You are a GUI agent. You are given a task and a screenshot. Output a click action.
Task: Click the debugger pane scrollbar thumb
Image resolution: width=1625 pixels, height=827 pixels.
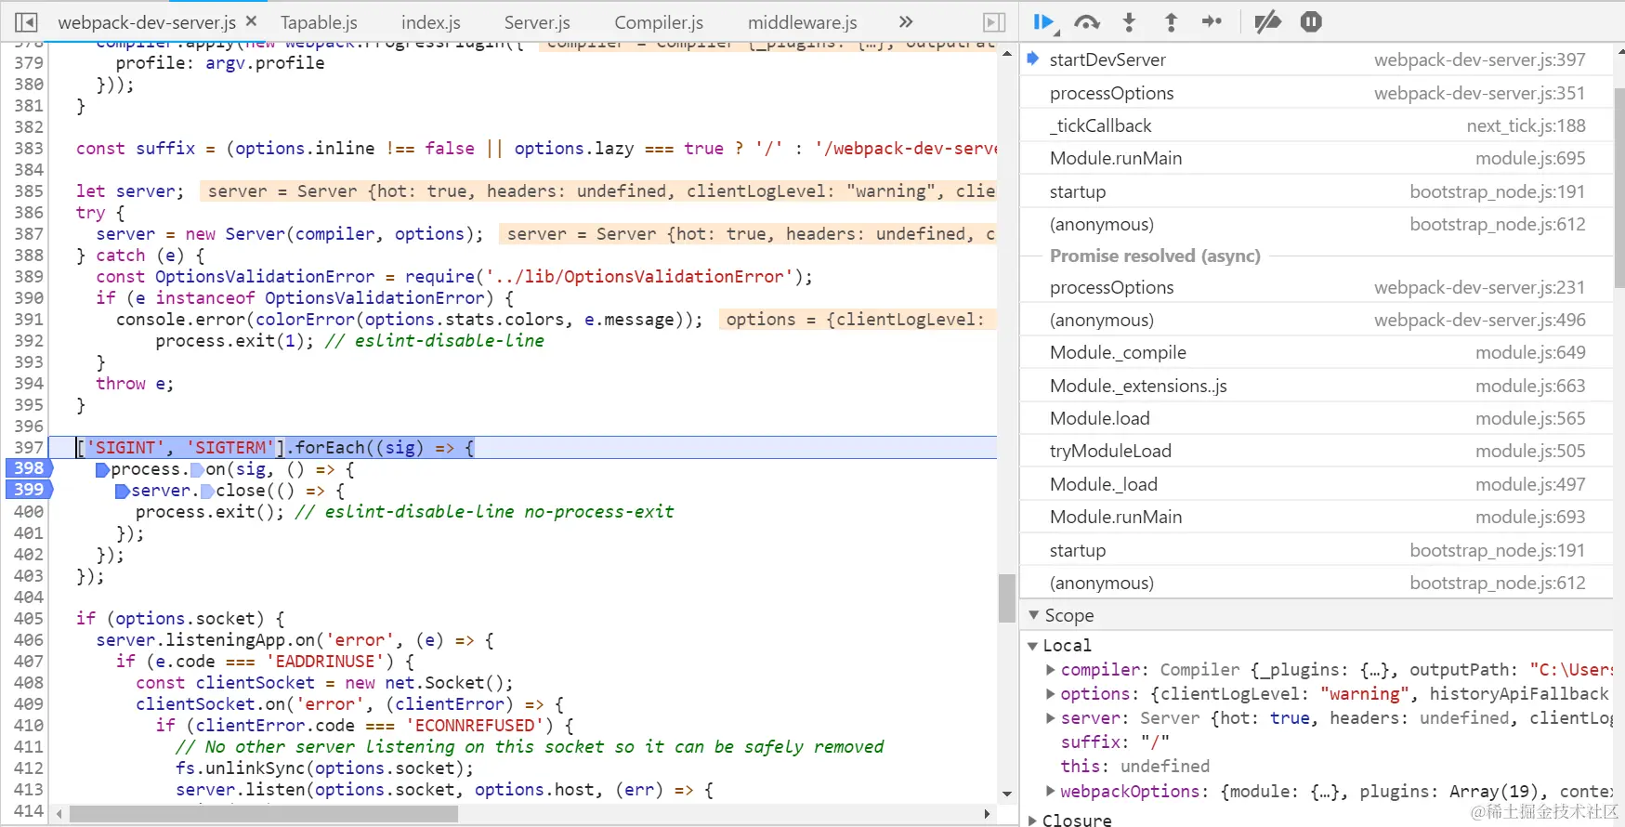[x=1619, y=189]
